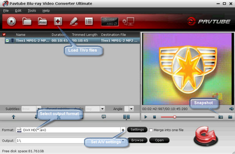Expand the Subtitles dropdown
235x154 pixels.
[x=38, y=109]
